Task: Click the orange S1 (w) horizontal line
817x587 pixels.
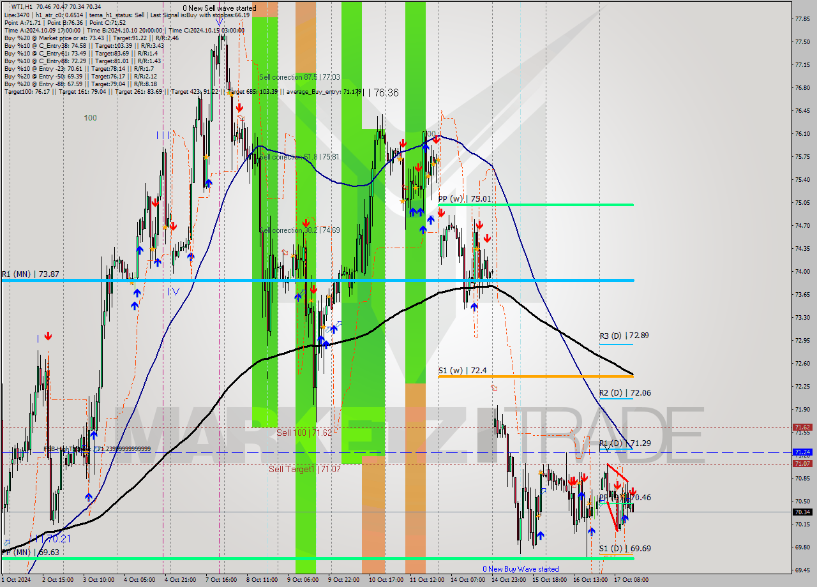Action: [536, 376]
